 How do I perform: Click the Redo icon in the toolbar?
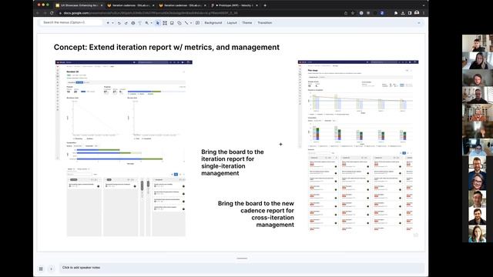point(126,23)
